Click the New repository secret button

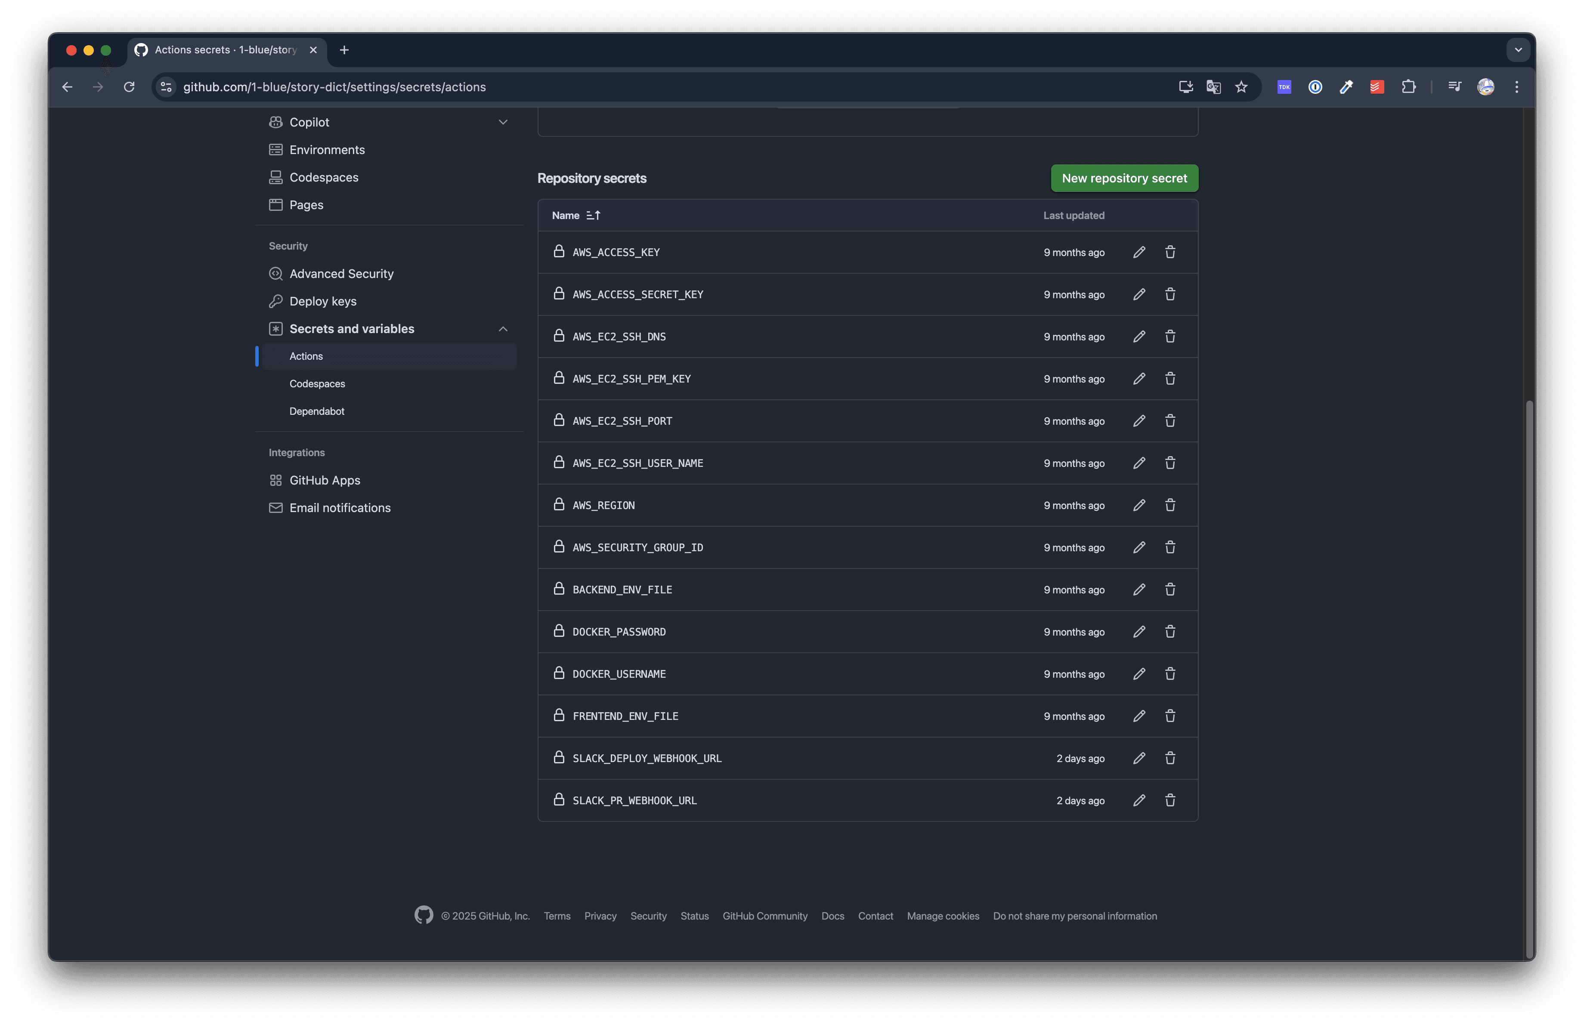(1123, 178)
